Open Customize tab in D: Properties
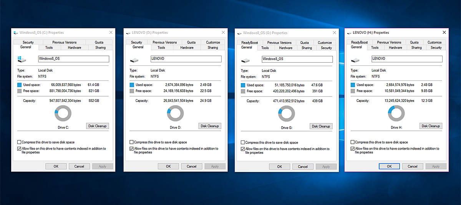461x205 pixels. pyautogui.click(x=213, y=42)
